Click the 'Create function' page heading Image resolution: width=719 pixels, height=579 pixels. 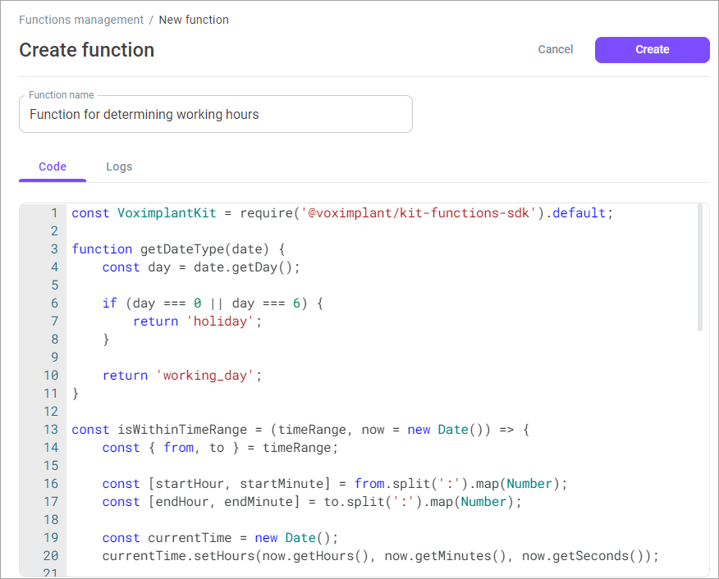point(87,50)
